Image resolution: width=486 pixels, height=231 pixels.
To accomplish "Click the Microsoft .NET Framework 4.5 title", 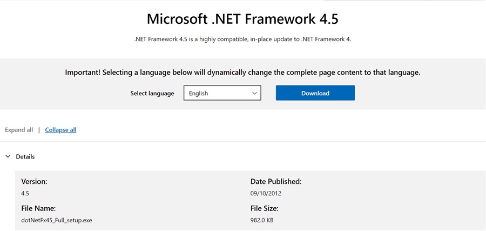I will point(242,18).
